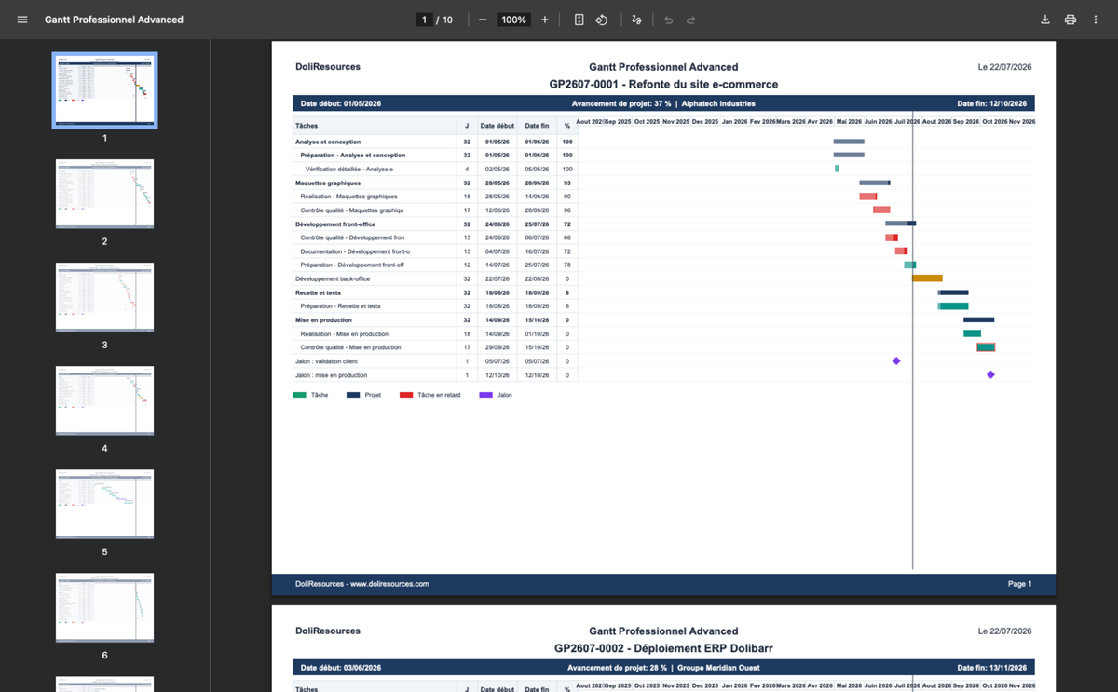Edit the current page number field
Viewport: 1118px width, 692px height.
424,20
